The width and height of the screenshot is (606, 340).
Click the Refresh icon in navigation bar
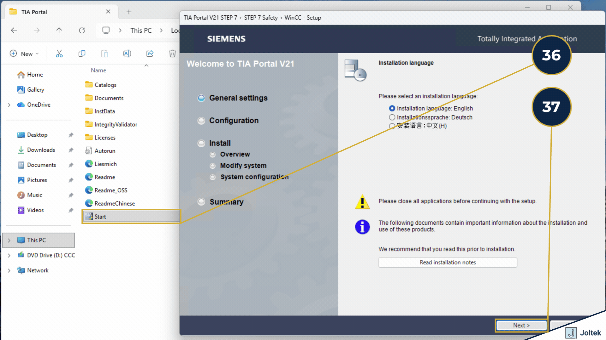[82, 31]
